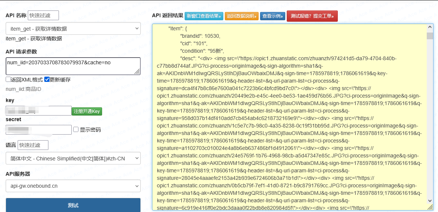Click the API服务器 label
438x212 pixels.
(x=18, y=174)
